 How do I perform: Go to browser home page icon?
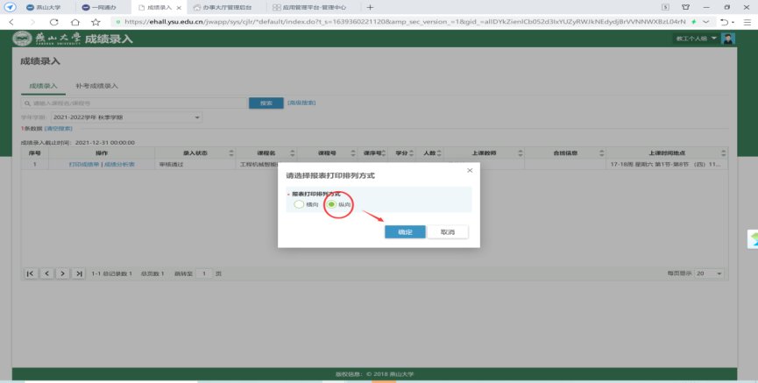tap(75, 20)
